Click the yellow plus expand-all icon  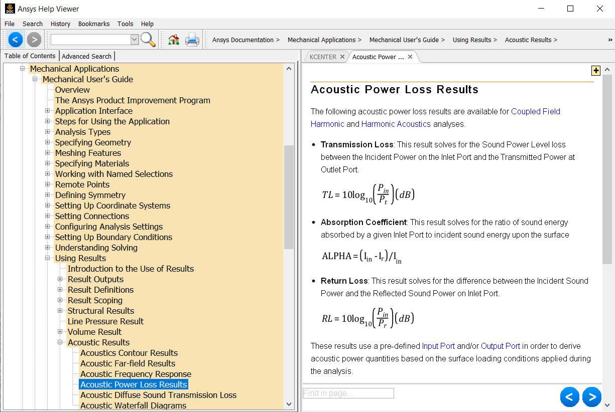click(x=596, y=71)
